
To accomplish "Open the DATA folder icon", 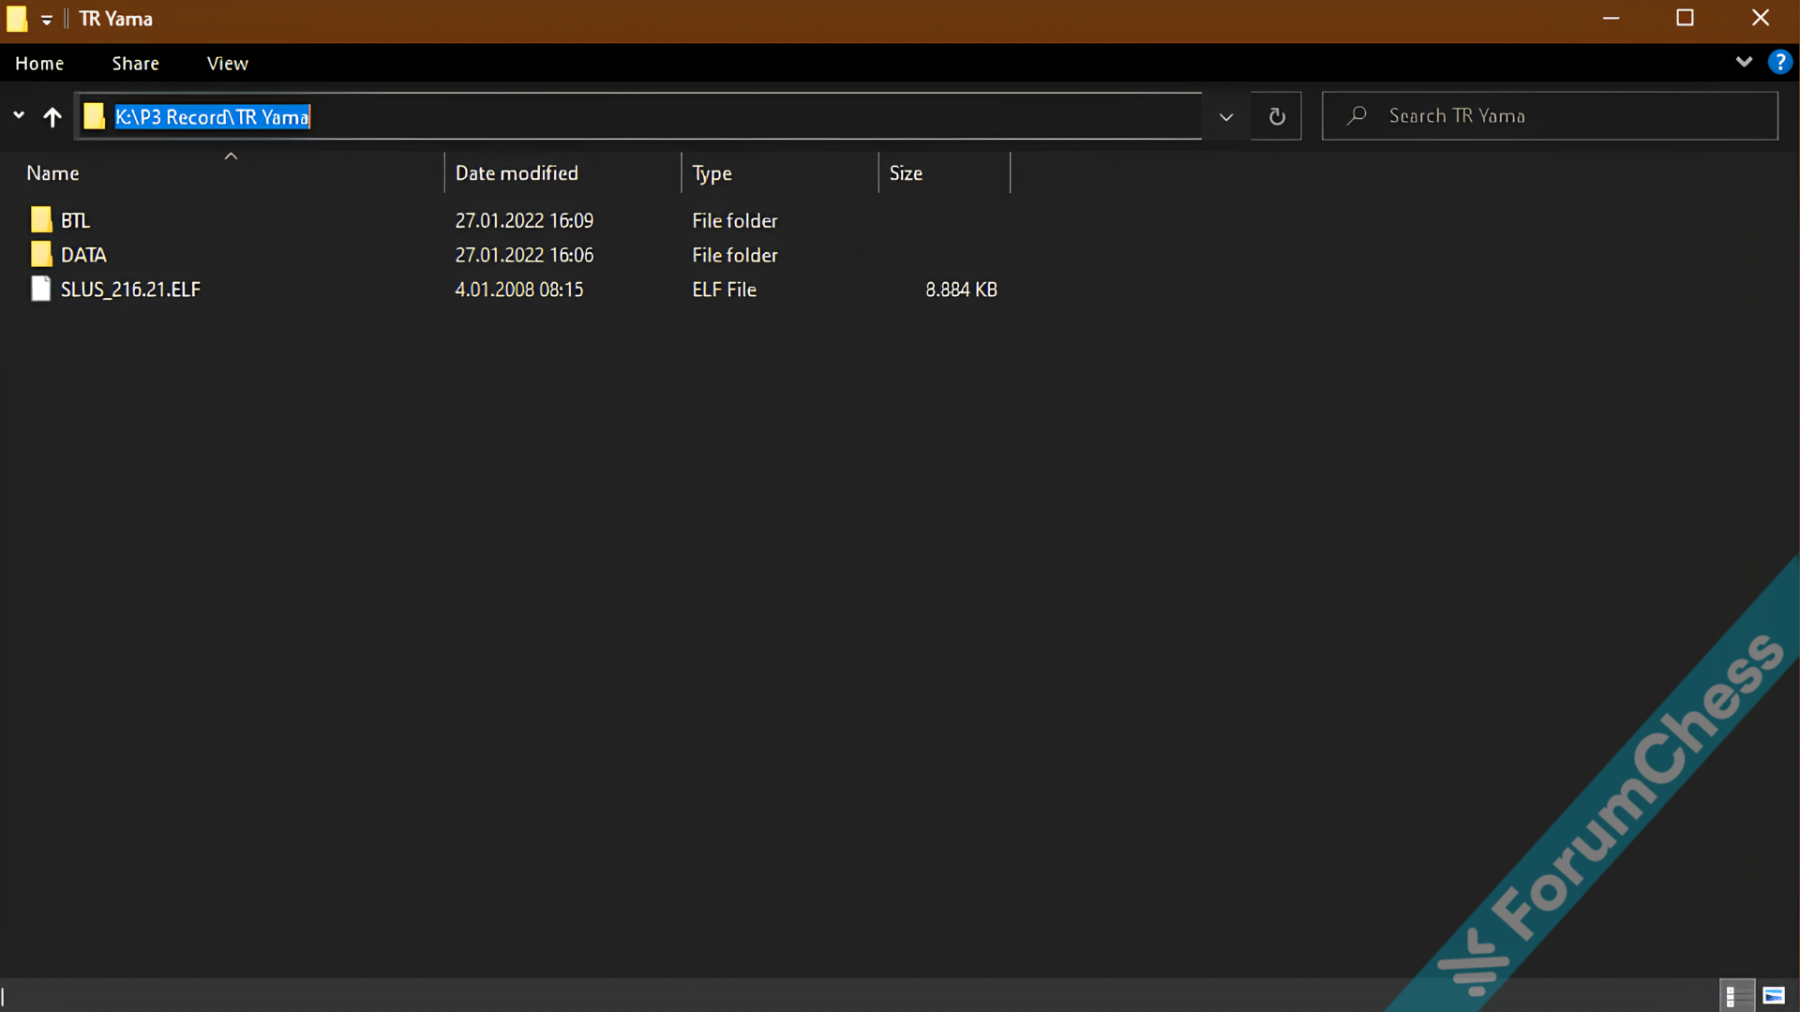I will tap(41, 255).
